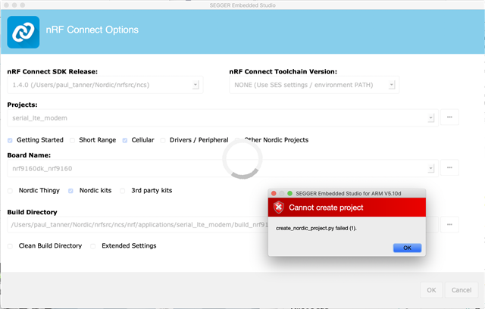The image size is (485, 309).
Task: Browse for Build Directory with ellipsis button
Action: (x=449, y=224)
